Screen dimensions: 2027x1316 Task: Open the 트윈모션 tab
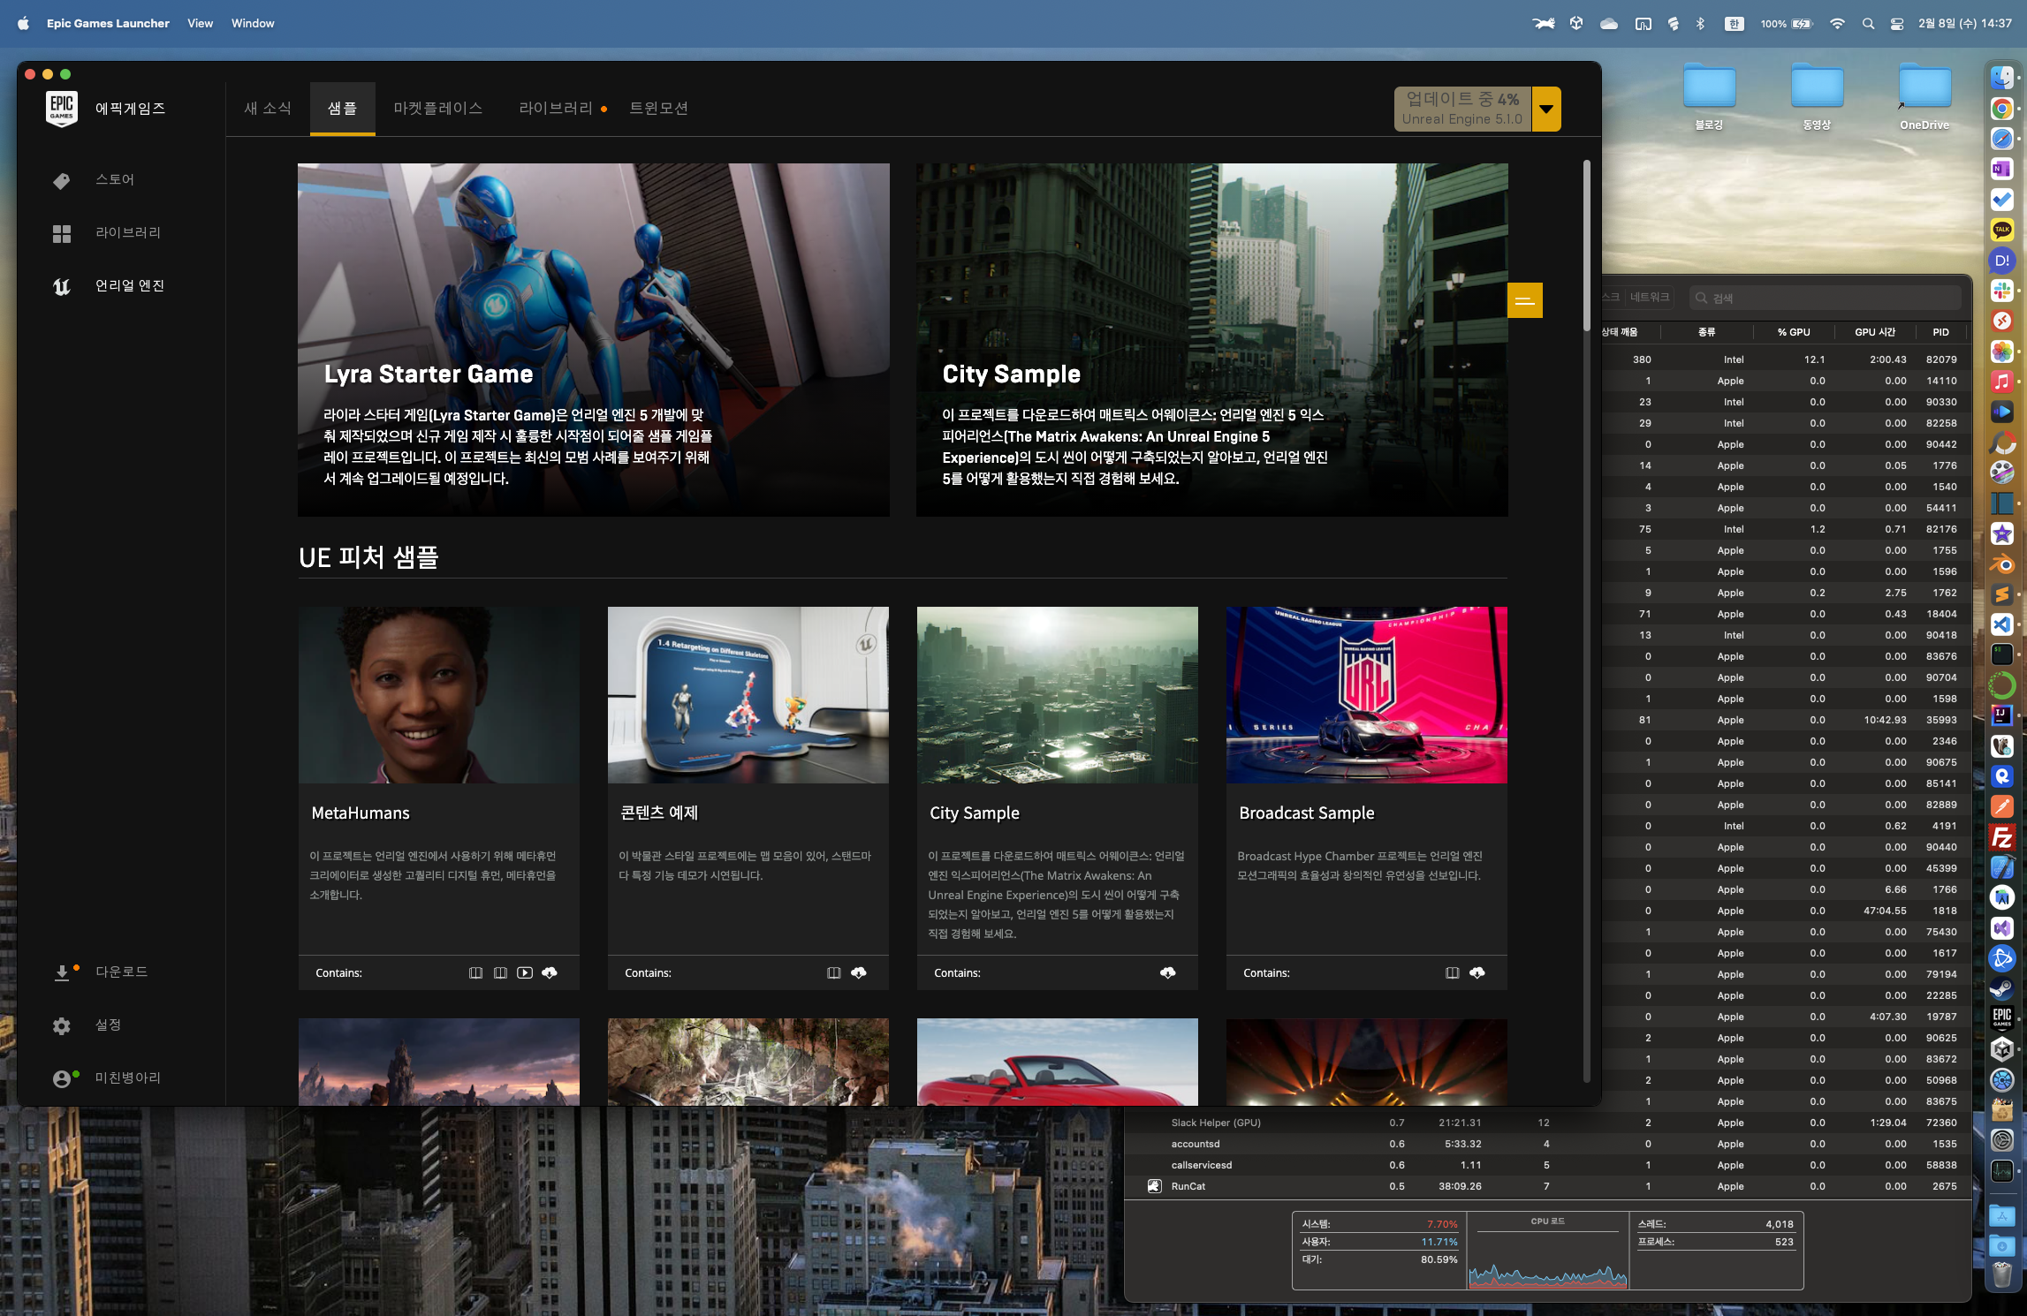coord(658,108)
